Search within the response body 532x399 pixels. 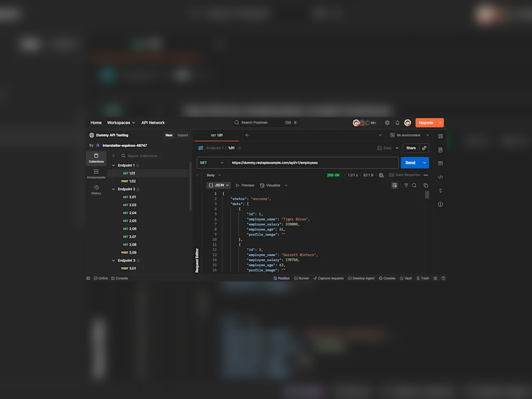click(x=414, y=185)
